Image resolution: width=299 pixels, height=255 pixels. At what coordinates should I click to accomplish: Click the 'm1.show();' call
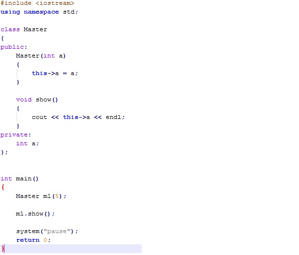pyautogui.click(x=35, y=214)
